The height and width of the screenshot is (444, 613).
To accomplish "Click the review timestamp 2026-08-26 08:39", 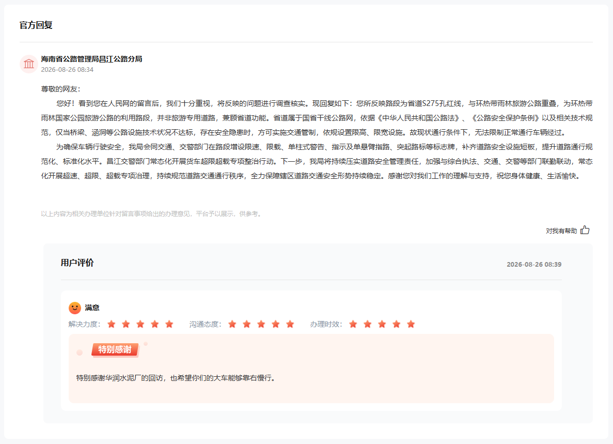I will 534,265.
